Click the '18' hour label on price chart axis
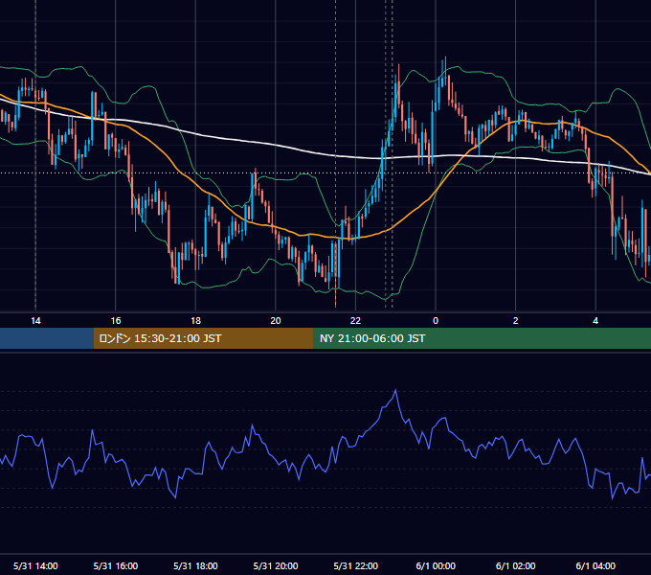The height and width of the screenshot is (575, 651). pos(195,321)
